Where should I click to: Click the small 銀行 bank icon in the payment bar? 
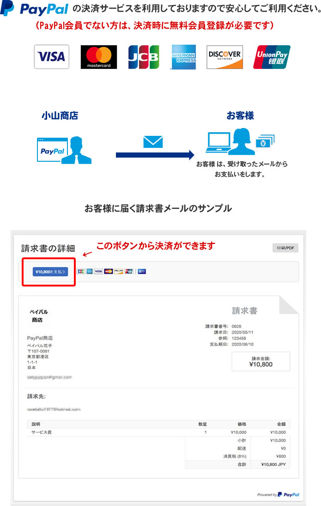[142, 271]
